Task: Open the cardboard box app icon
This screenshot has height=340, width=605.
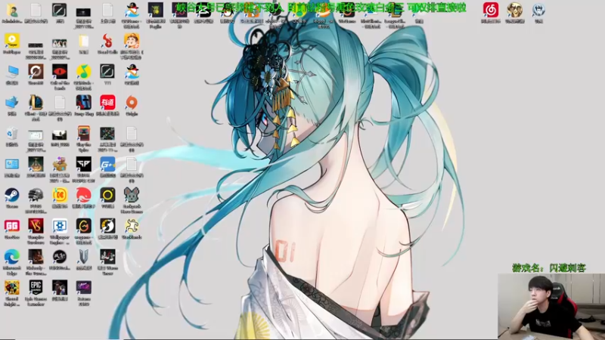Action: tap(60, 164)
